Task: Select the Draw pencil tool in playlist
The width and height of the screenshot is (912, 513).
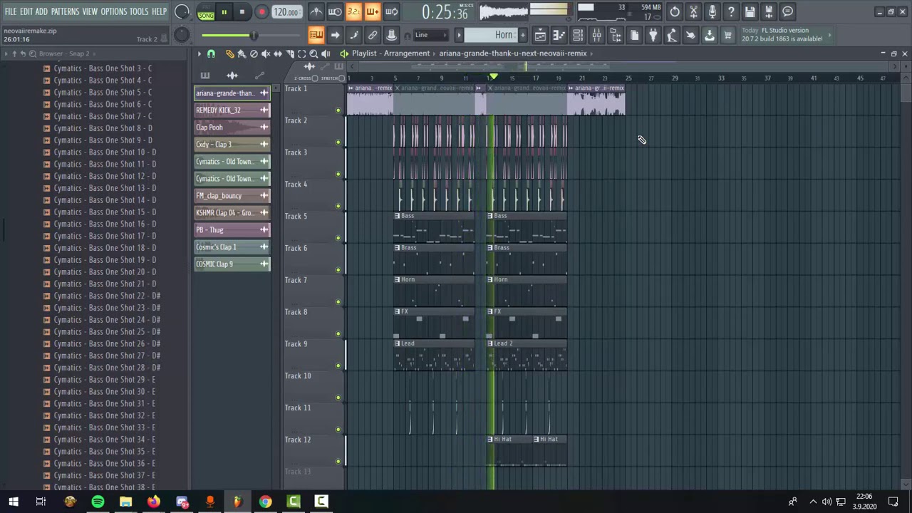Action: [229, 53]
